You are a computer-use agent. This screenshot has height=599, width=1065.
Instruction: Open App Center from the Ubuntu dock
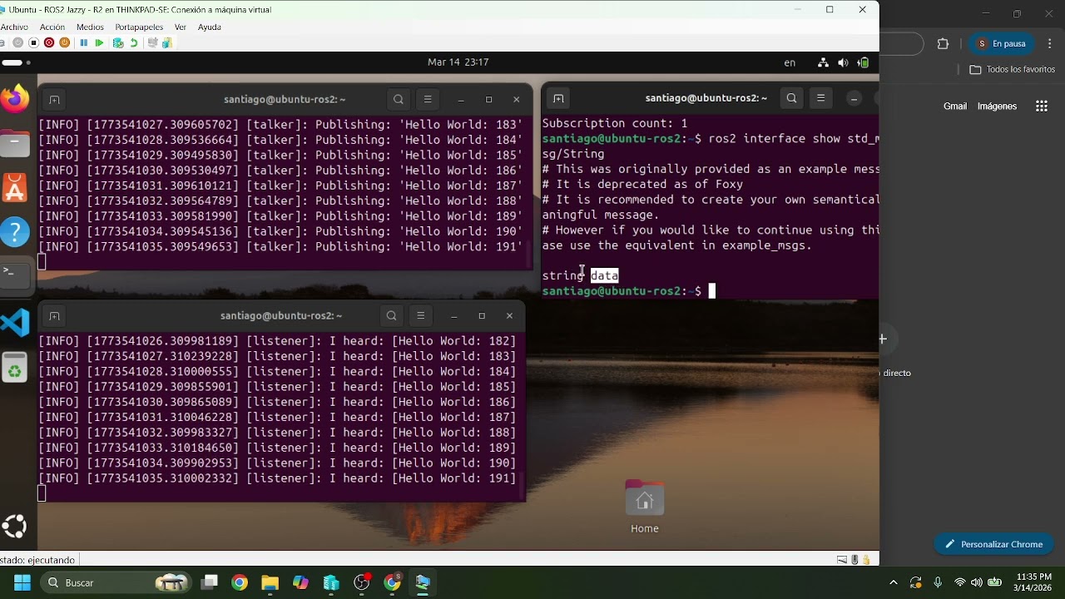14,188
